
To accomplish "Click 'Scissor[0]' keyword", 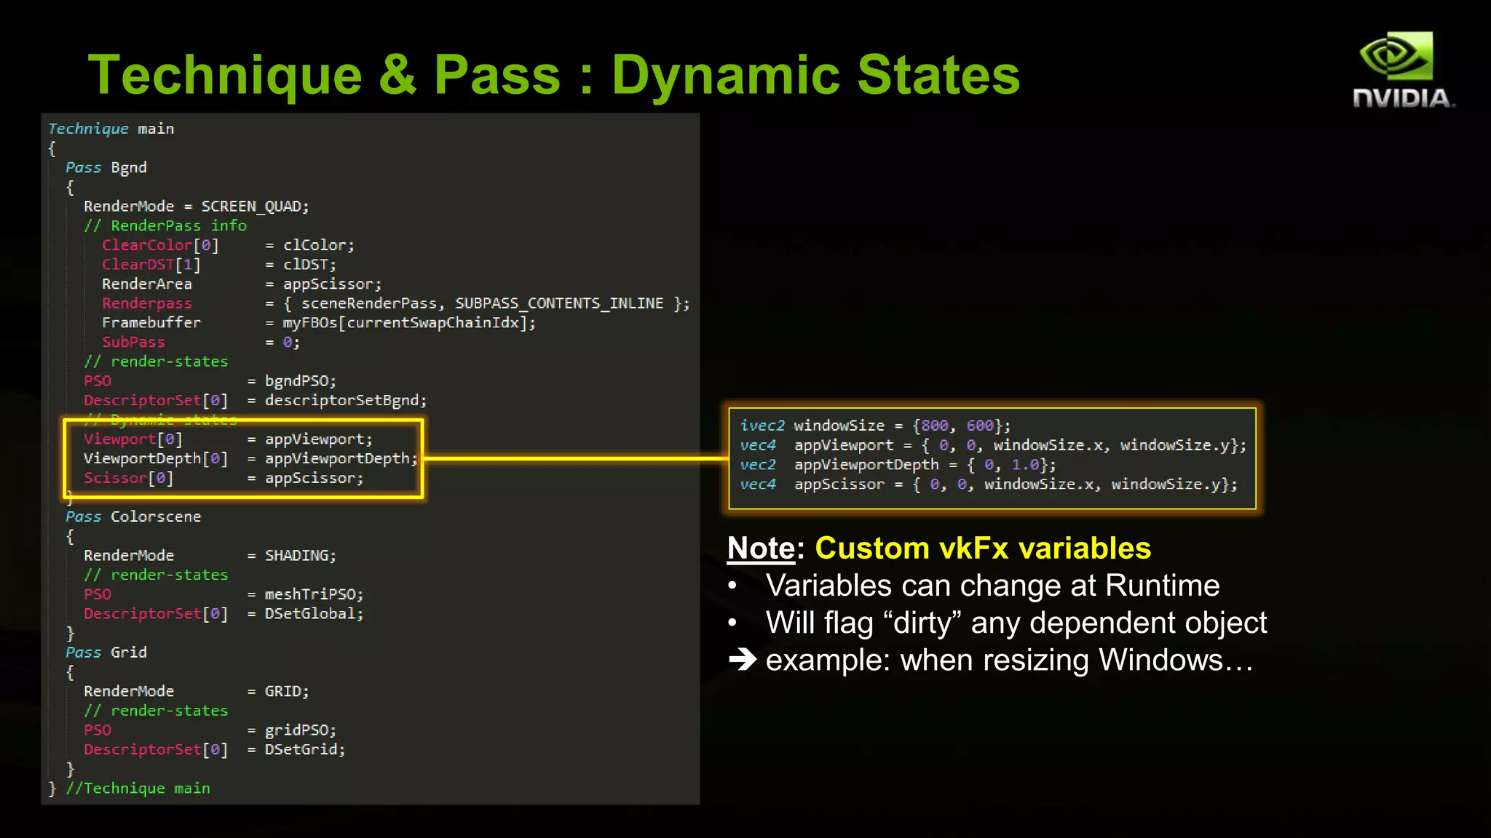I will 129,478.
